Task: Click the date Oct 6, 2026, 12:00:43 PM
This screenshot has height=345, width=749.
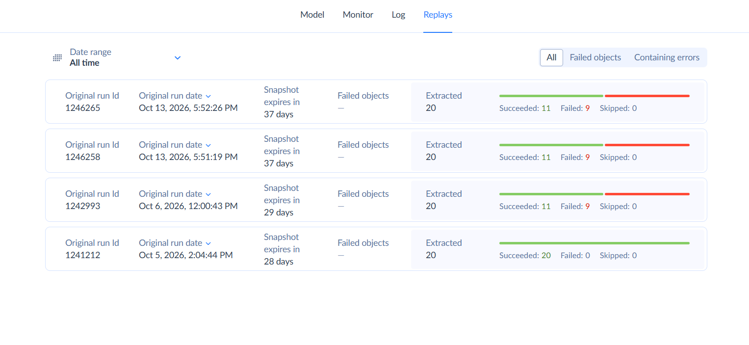Action: [188, 206]
